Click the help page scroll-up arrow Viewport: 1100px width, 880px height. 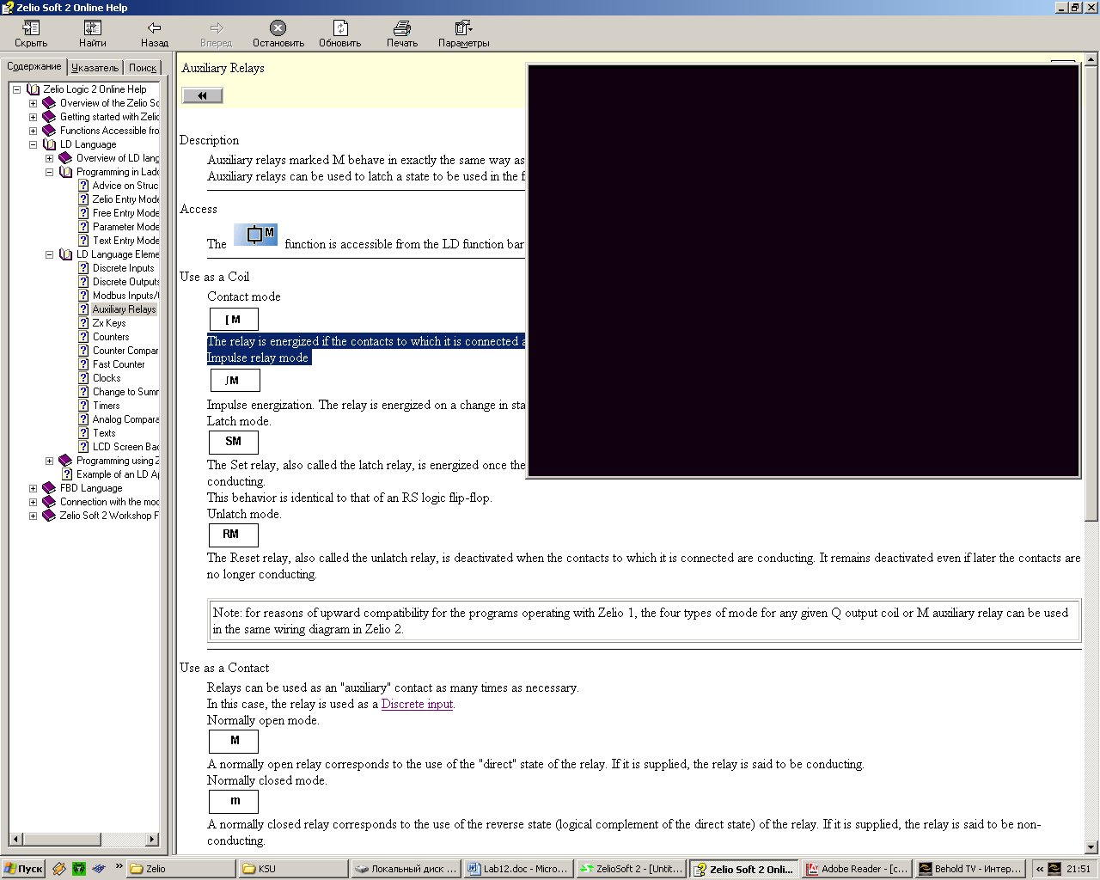pyautogui.click(x=1091, y=60)
